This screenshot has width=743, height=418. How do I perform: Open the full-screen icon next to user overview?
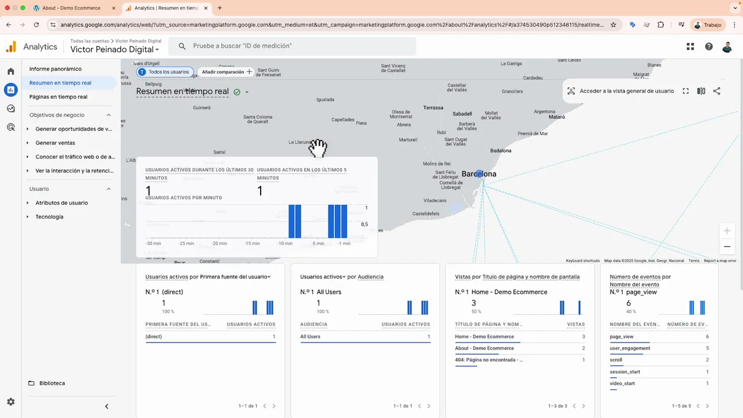pyautogui.click(x=686, y=91)
